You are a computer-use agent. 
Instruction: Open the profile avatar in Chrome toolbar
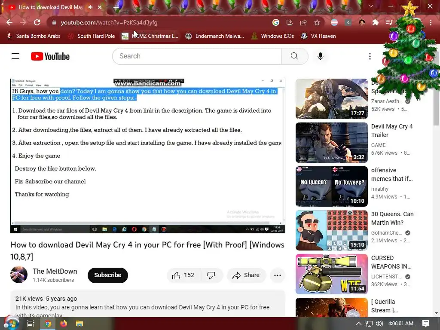tap(362, 22)
